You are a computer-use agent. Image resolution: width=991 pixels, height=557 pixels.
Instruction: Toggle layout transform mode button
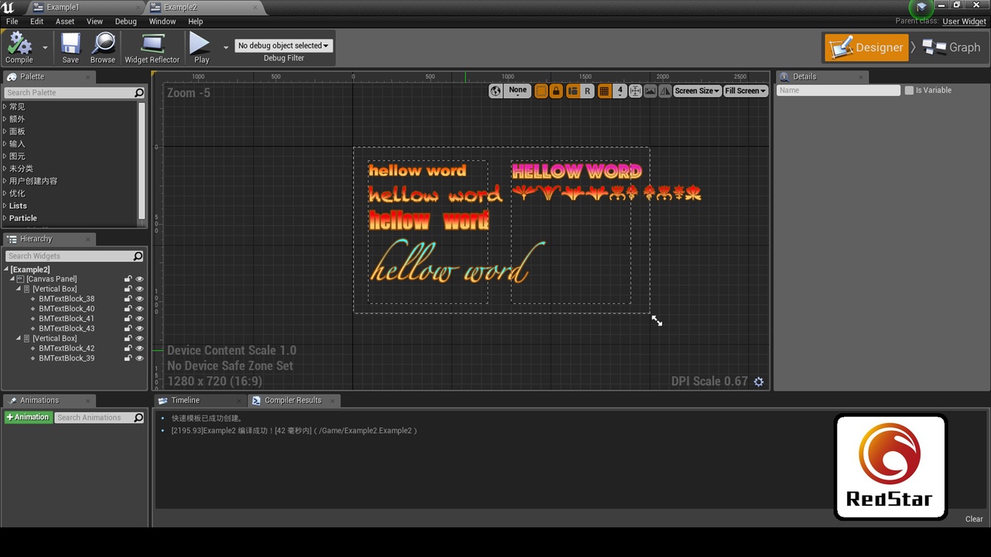[x=573, y=91]
